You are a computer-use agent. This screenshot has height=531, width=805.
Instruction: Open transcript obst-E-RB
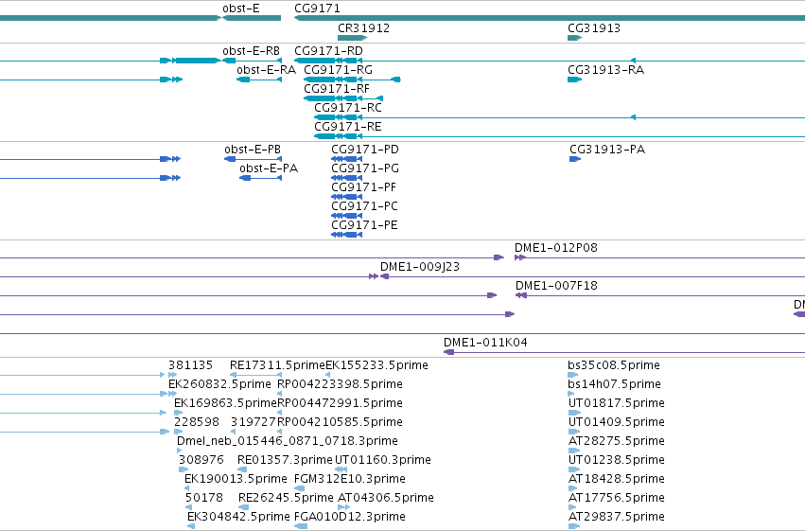click(251, 51)
